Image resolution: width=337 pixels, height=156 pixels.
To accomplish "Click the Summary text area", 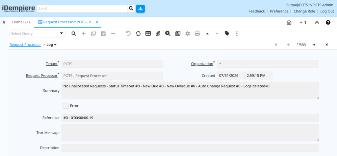I will click(190, 91).
